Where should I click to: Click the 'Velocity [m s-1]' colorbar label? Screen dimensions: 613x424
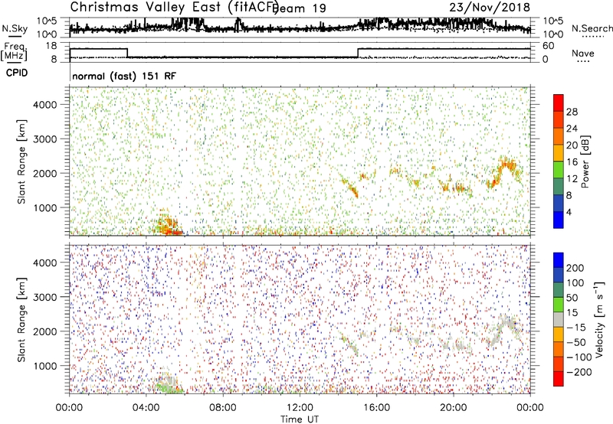pos(599,319)
